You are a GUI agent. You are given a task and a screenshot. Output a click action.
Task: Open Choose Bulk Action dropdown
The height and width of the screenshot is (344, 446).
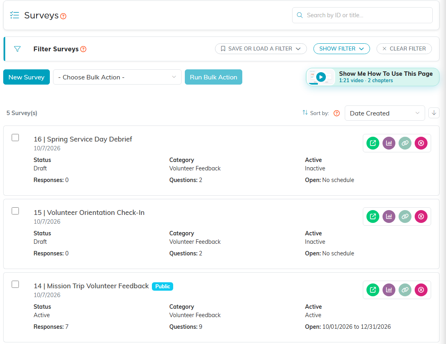[117, 77]
